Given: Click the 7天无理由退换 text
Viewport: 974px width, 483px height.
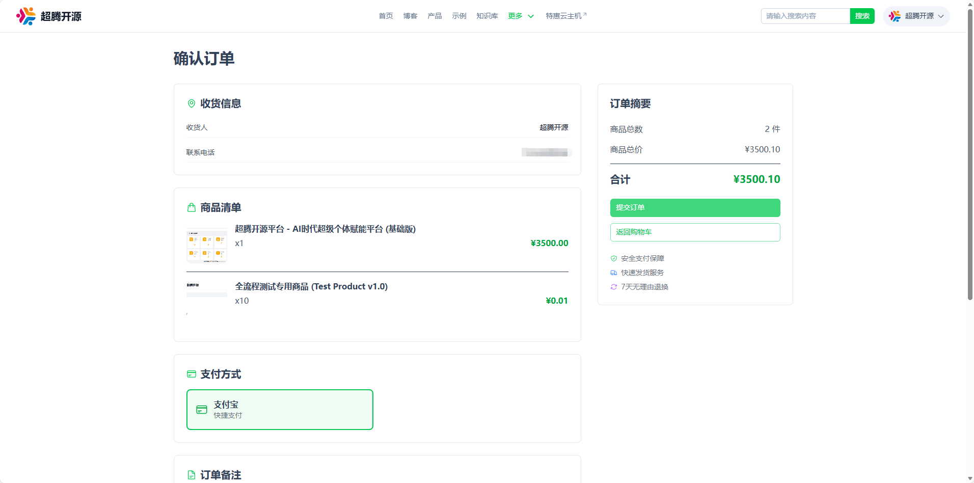Looking at the screenshot, I should point(644,287).
